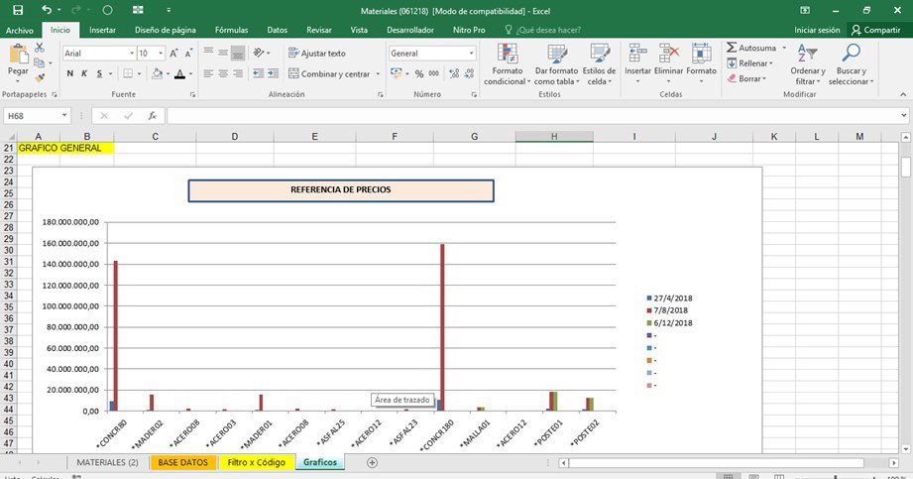Apply percent style with the % icon
This screenshot has width=913, height=479.
(418, 74)
